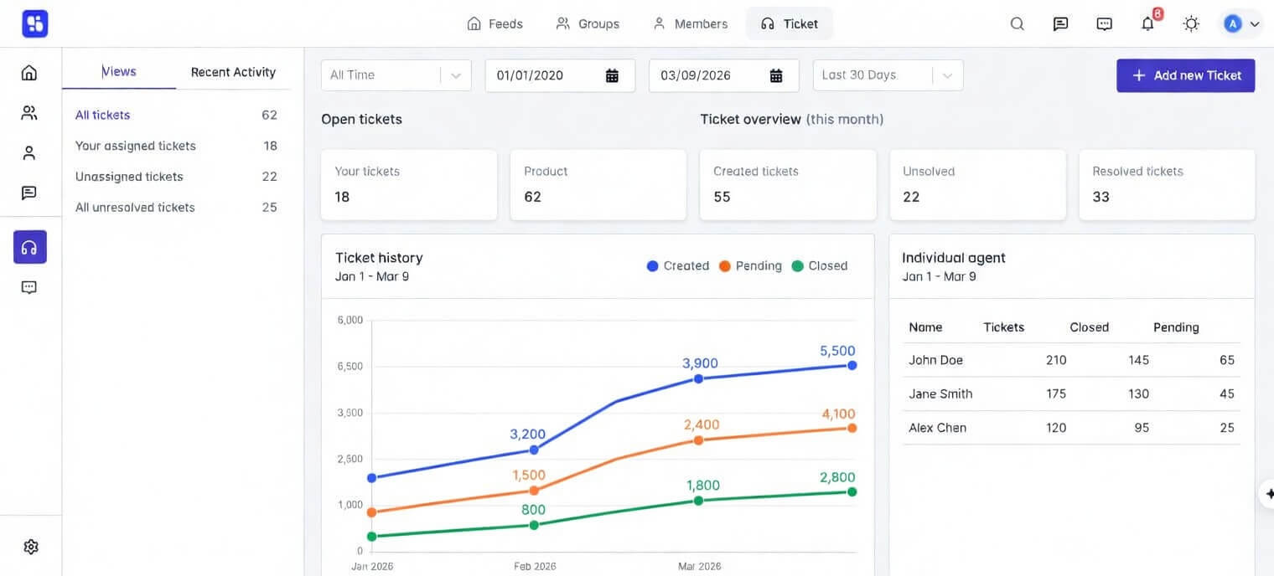Viewport: 1274px width, 576px height.
Task: Open calendar picker for start date 01/01/2020
Action: pyautogui.click(x=613, y=75)
